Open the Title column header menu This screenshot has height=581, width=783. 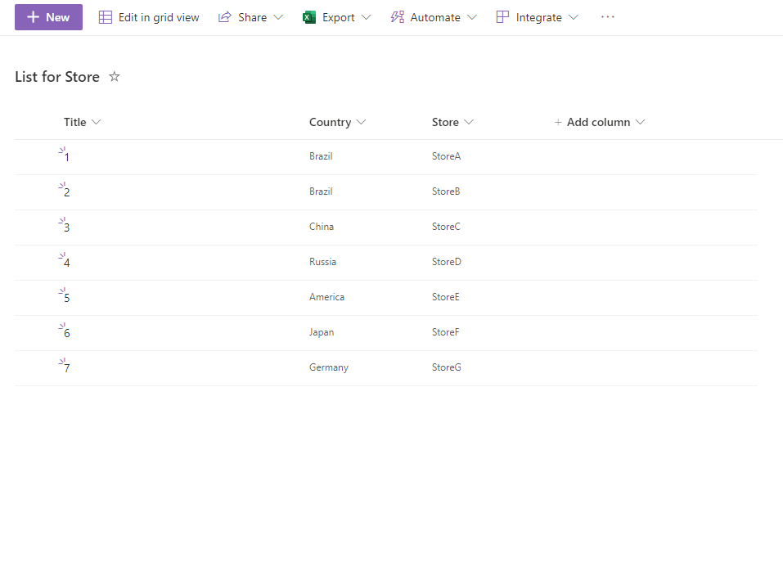pyautogui.click(x=83, y=123)
